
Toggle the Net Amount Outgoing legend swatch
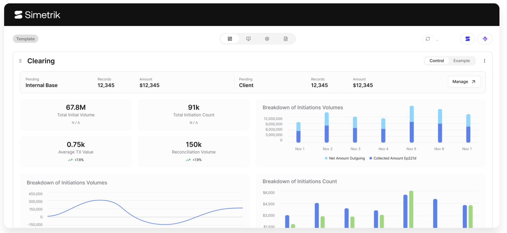pyautogui.click(x=326, y=158)
